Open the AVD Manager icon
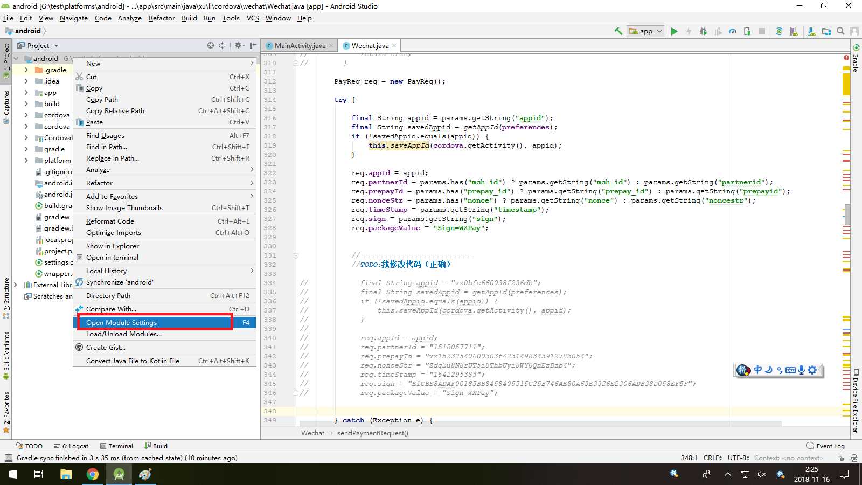862x485 pixels. pos(794,31)
